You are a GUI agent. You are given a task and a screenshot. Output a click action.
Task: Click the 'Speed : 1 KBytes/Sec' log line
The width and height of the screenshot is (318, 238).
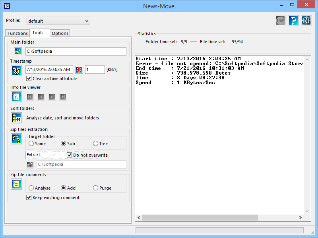175,83
